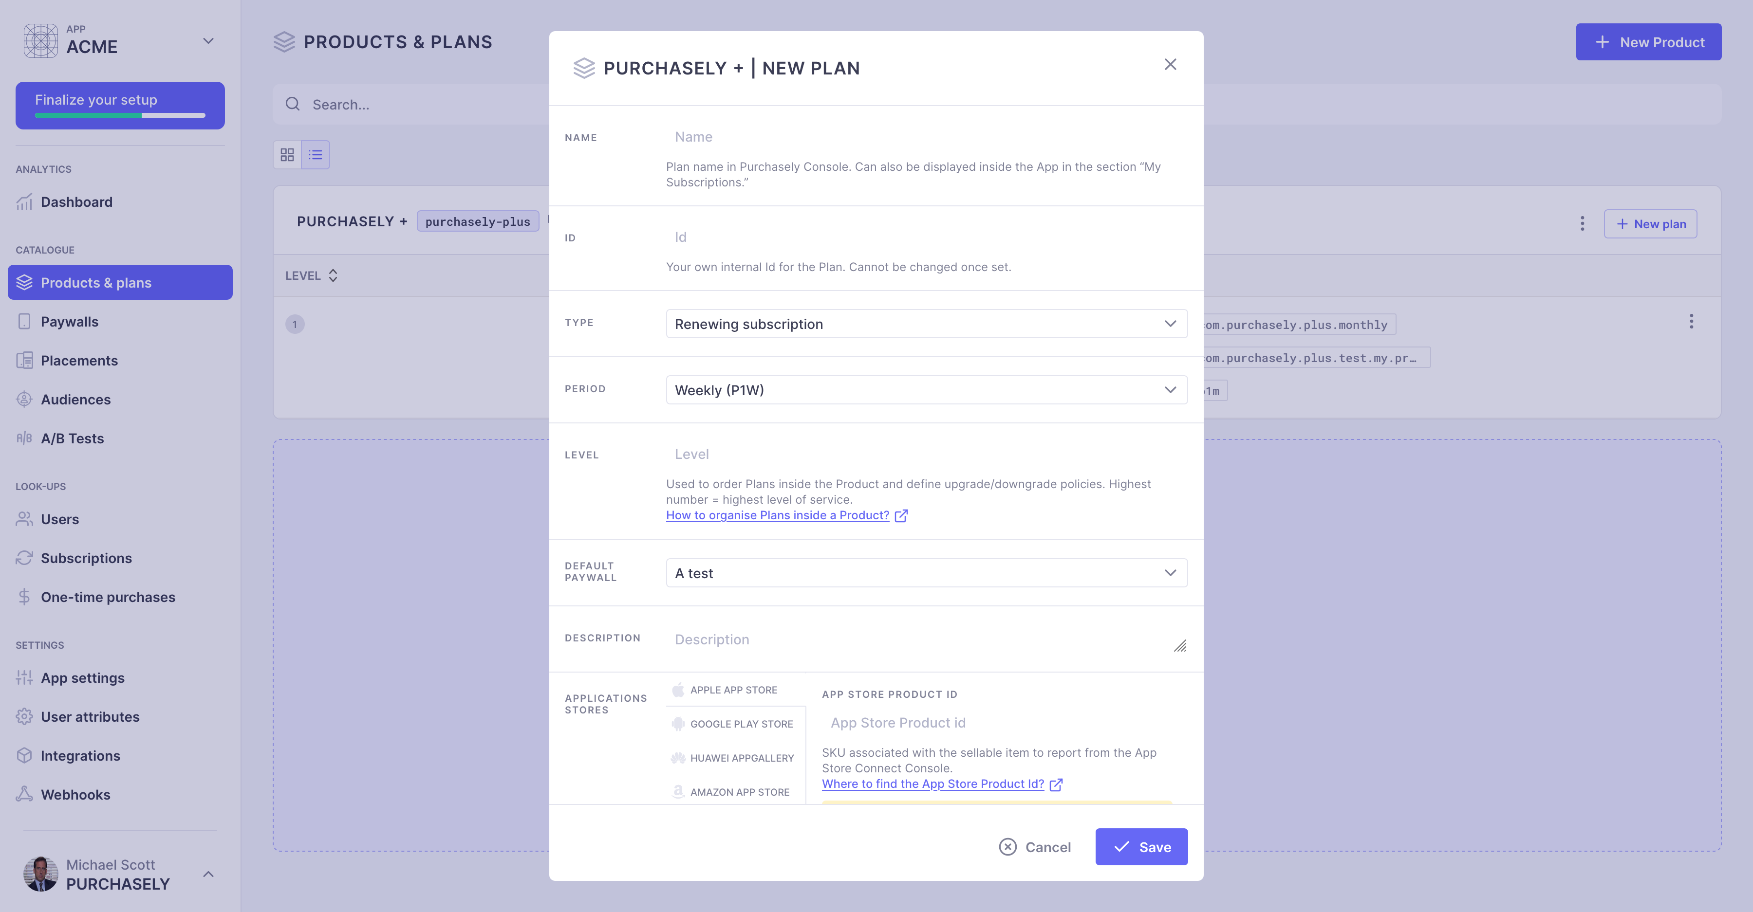Image resolution: width=1753 pixels, height=912 pixels.
Task: Select the Google Play Store tab
Action: pyautogui.click(x=740, y=724)
